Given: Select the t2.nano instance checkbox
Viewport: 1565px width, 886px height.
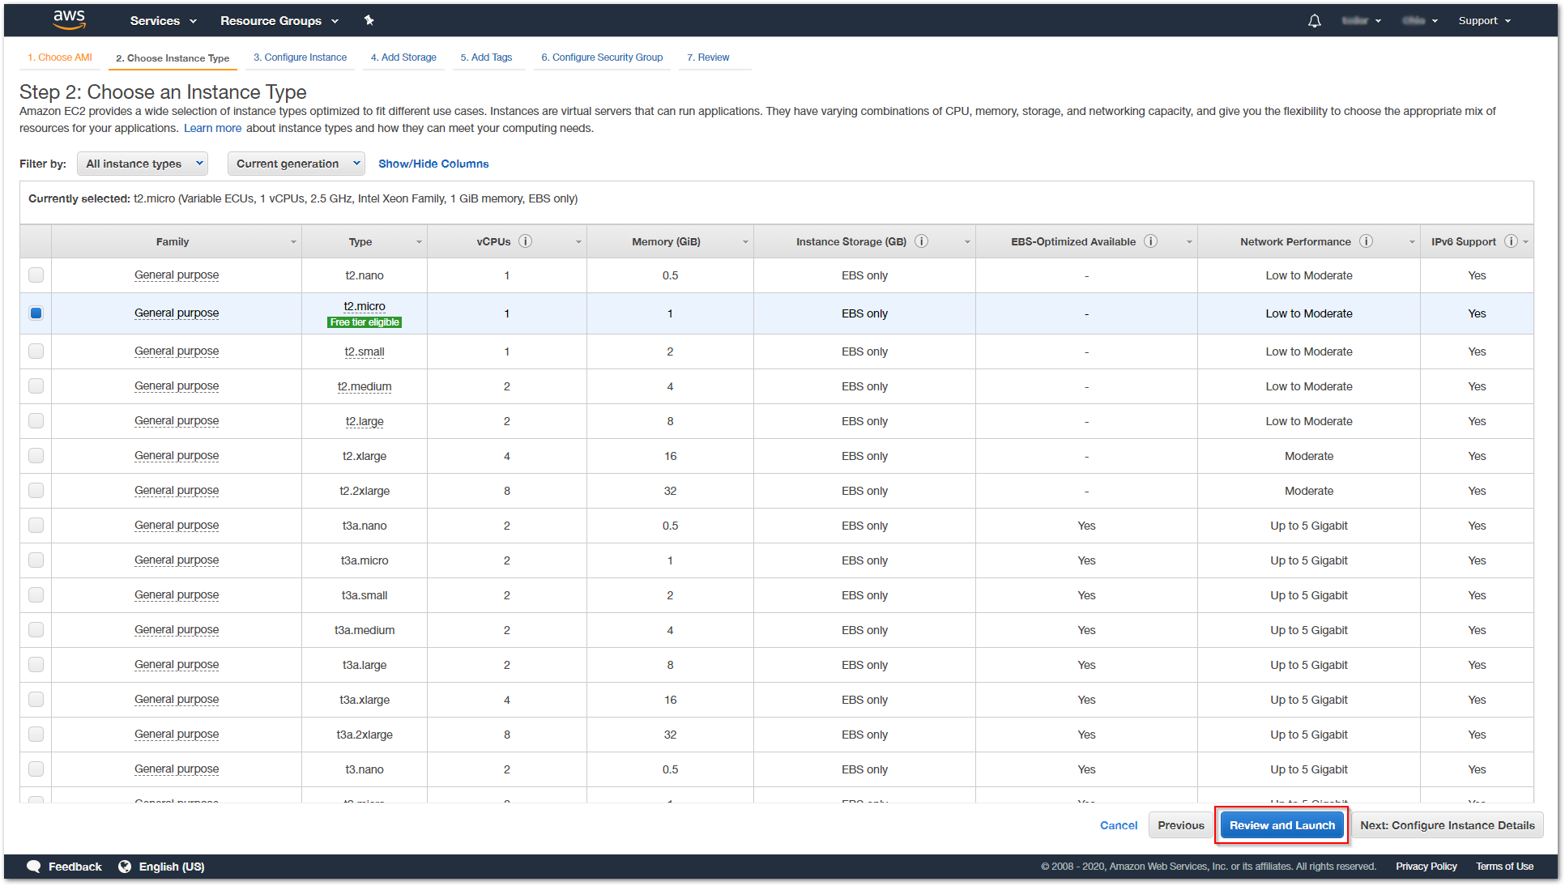Looking at the screenshot, I should tap(36, 275).
